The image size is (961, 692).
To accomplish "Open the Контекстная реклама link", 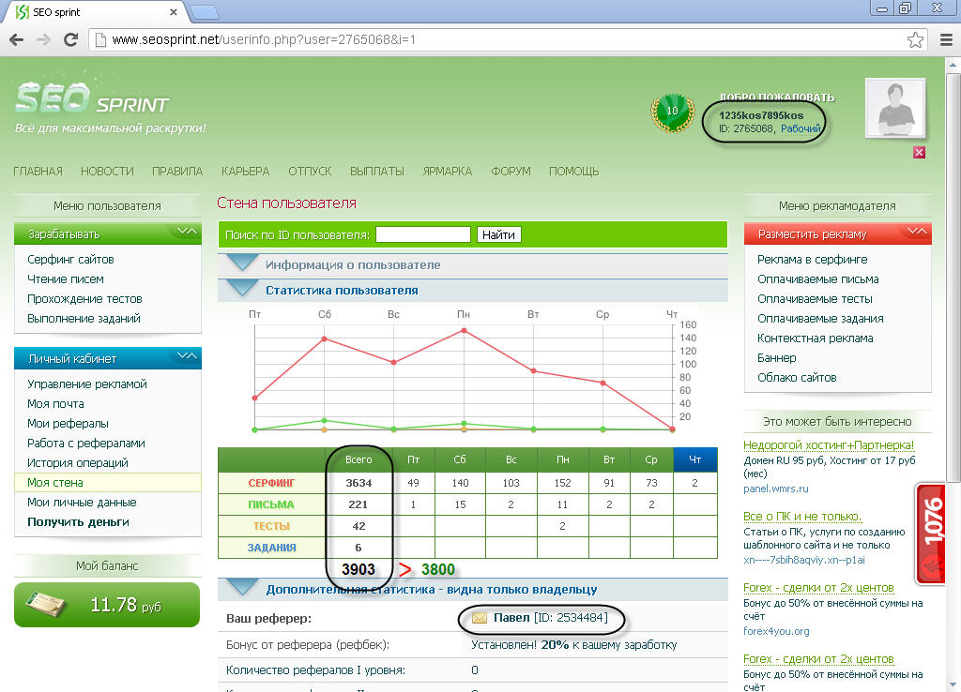I will tap(816, 338).
